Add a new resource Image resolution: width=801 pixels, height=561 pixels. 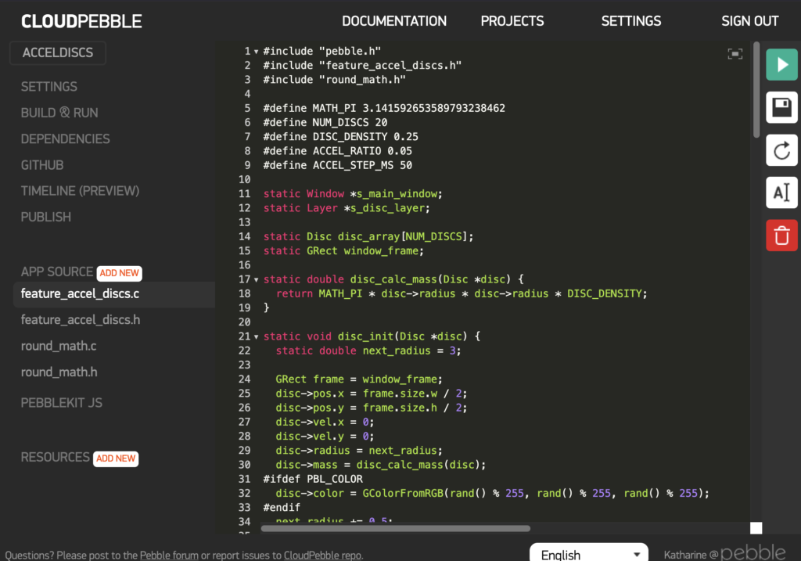[116, 459]
